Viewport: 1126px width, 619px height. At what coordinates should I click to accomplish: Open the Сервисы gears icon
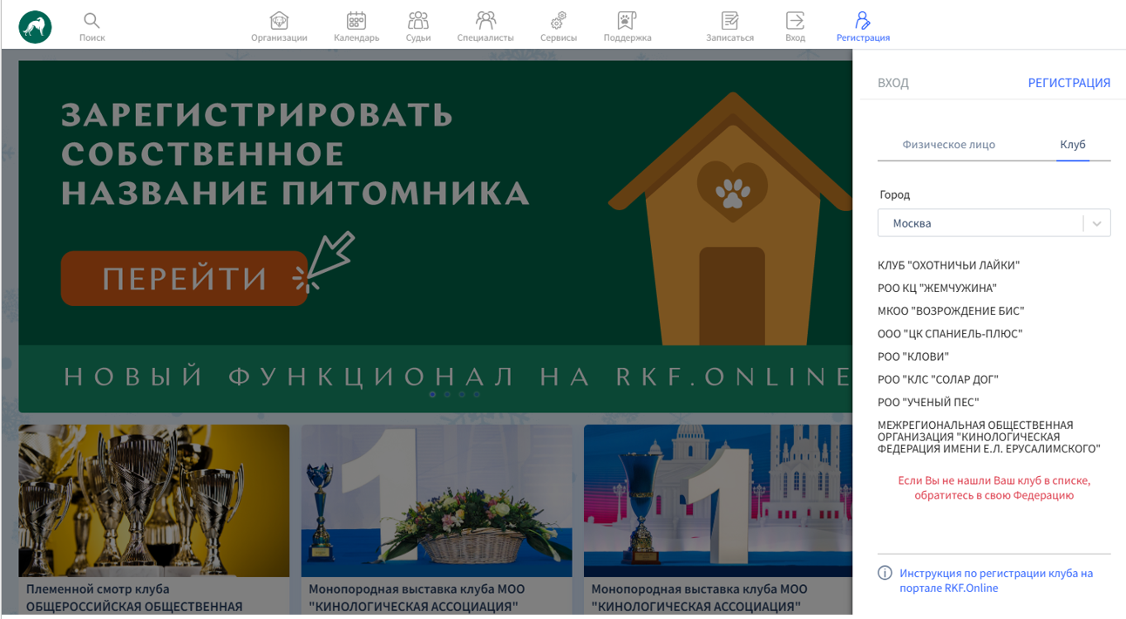pyautogui.click(x=558, y=21)
